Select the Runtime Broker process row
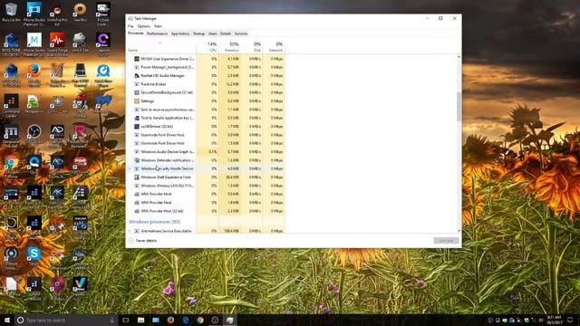The width and height of the screenshot is (580, 326). (206, 84)
